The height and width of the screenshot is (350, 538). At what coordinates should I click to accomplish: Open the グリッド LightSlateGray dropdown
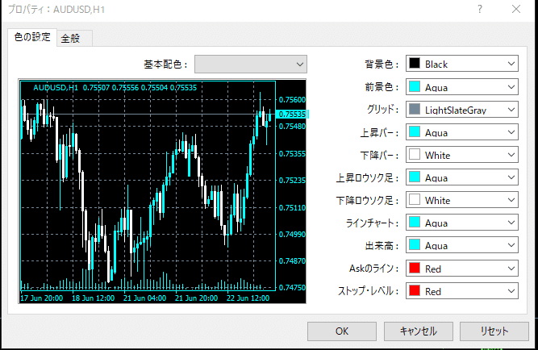pos(462,110)
